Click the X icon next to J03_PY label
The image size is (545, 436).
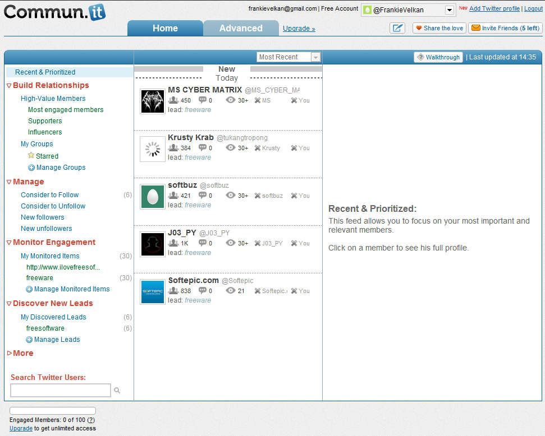[258, 243]
